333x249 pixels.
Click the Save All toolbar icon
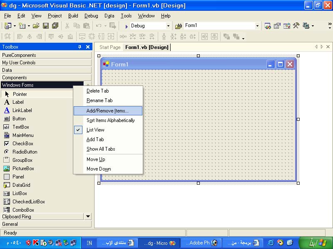(x=55, y=26)
